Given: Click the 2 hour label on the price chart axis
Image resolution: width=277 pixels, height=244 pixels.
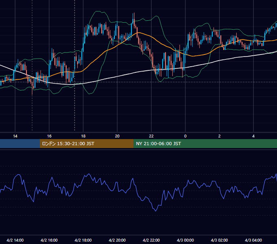Looking at the screenshot, I should [x=220, y=136].
